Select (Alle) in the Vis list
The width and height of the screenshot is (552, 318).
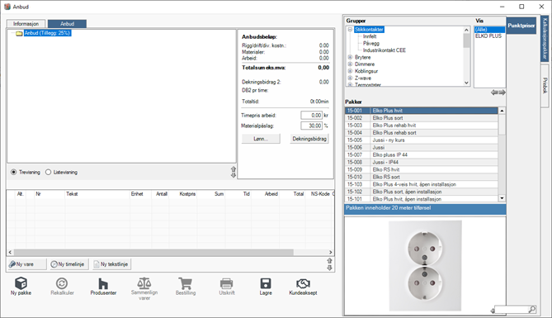(x=489, y=30)
